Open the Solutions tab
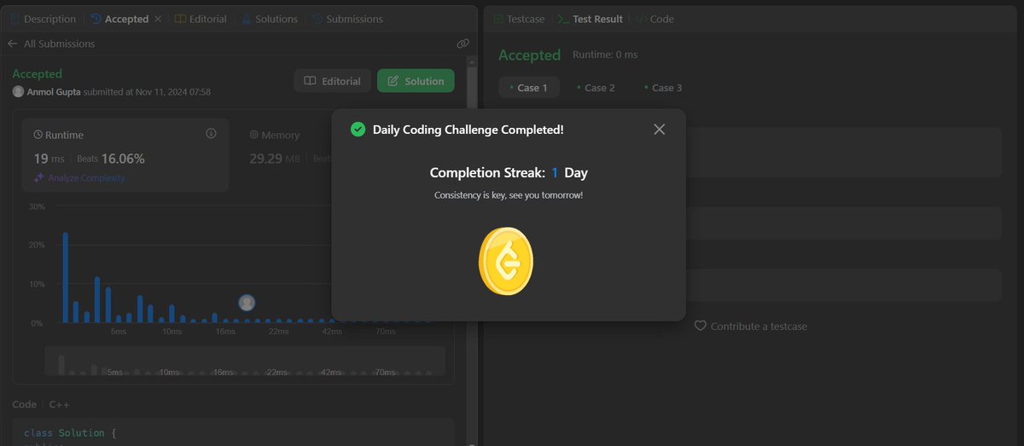 [x=270, y=19]
